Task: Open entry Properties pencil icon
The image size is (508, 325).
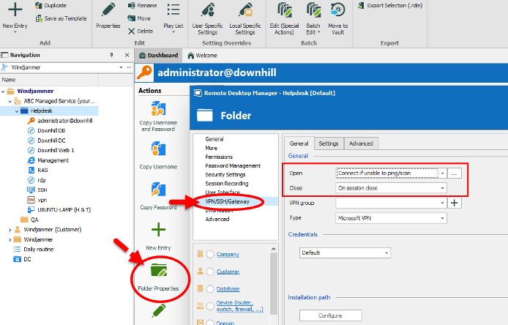Action: tap(108, 10)
